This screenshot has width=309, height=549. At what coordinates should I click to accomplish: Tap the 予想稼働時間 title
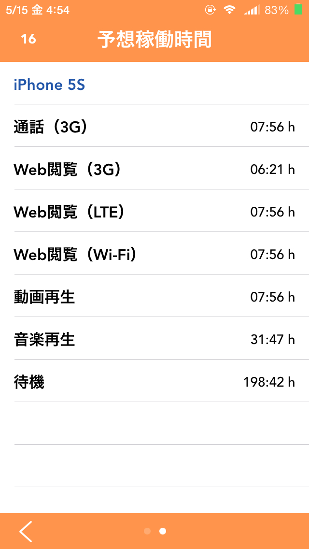(x=154, y=39)
